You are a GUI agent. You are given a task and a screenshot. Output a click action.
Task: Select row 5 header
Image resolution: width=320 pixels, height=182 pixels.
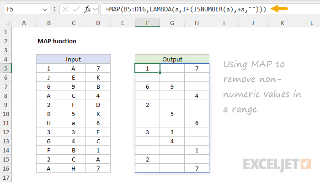point(5,68)
